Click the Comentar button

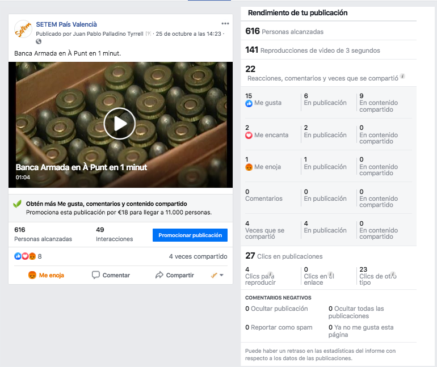[x=111, y=275]
